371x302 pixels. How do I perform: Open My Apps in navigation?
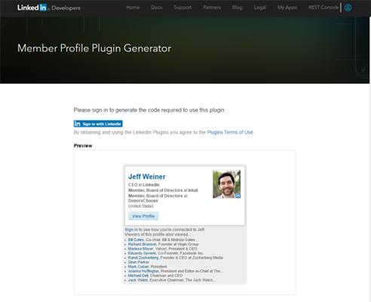[287, 8]
